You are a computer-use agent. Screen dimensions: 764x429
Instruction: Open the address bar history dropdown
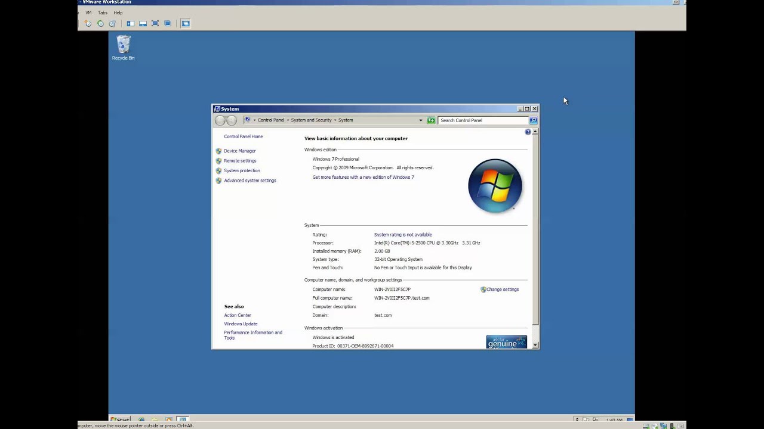(421, 120)
